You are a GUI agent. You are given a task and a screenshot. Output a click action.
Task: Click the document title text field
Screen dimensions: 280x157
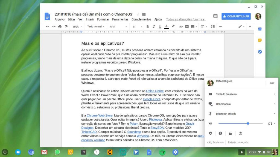94,14
